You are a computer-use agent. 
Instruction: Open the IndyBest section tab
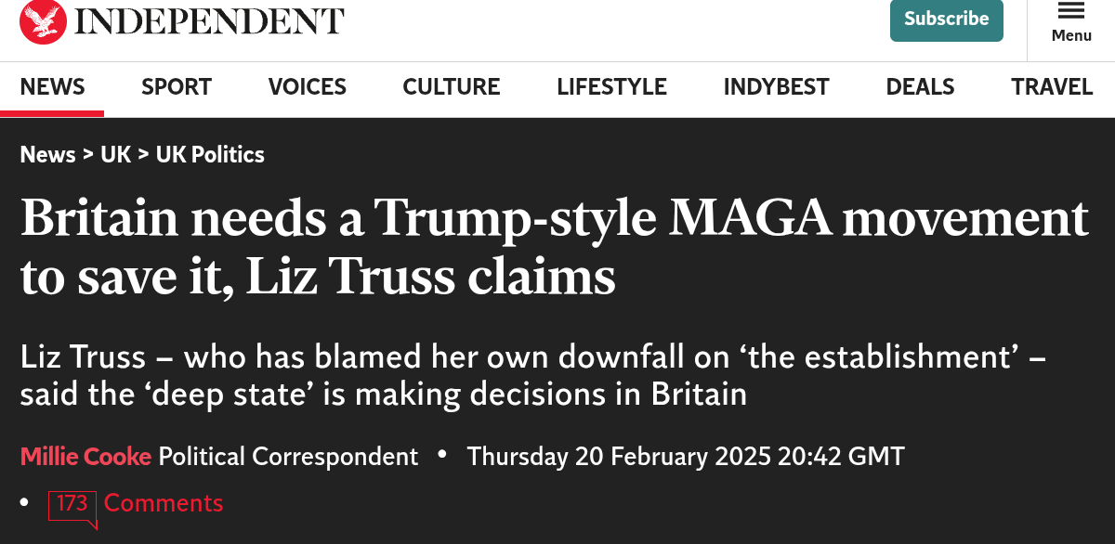[x=776, y=87]
